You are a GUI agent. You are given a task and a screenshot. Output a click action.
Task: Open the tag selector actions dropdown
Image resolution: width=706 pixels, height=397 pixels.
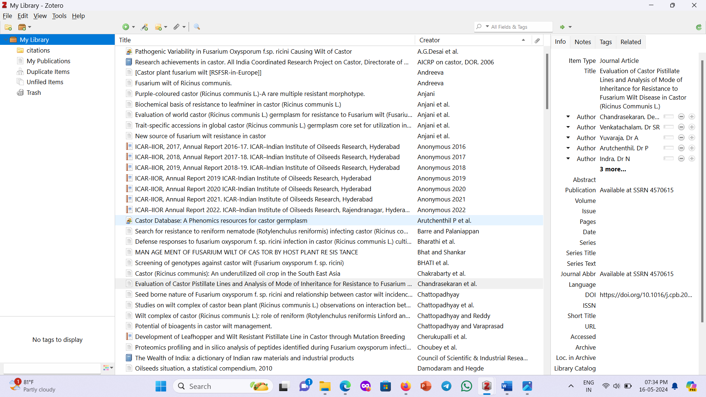[x=108, y=368]
